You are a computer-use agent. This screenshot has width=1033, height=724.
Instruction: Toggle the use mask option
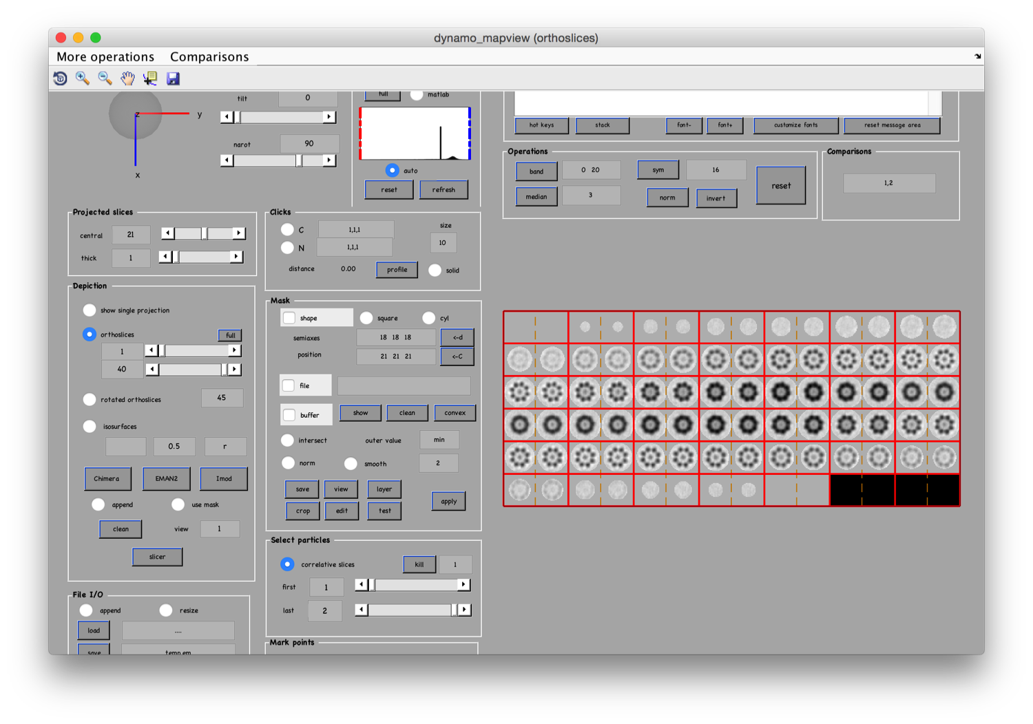tap(178, 504)
